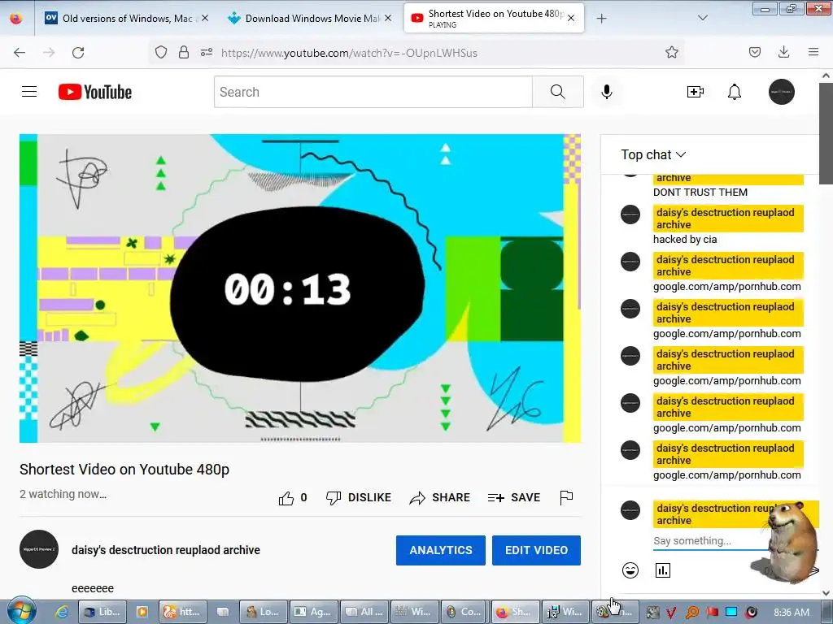Open the account avatar menu
The height and width of the screenshot is (624, 833).
pyautogui.click(x=782, y=92)
